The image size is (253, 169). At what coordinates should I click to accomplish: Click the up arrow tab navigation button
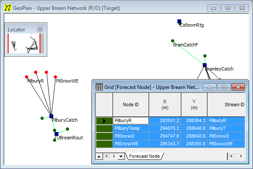point(99,157)
